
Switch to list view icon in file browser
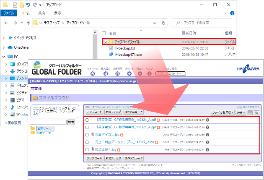coord(250,112)
